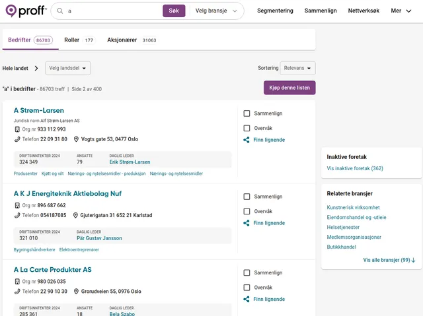
Task: Check Sammenlign for A La Carte Produkter AS
Action: point(247,272)
